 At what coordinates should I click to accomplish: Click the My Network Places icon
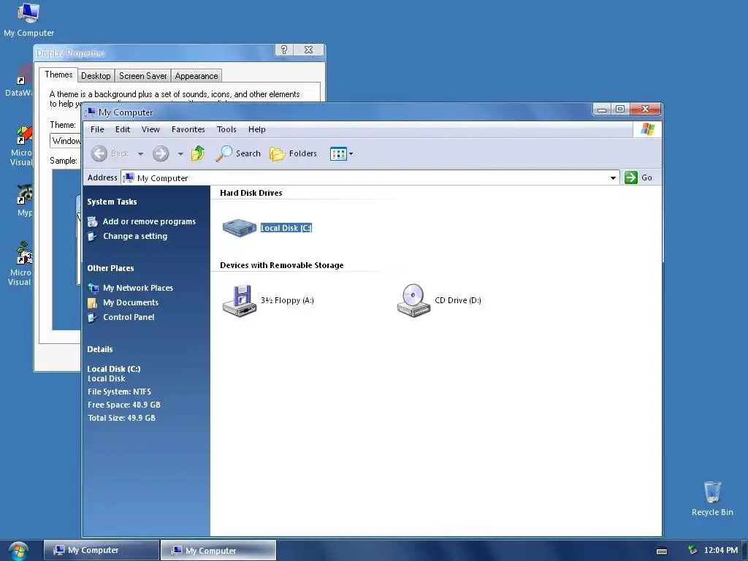pos(93,288)
